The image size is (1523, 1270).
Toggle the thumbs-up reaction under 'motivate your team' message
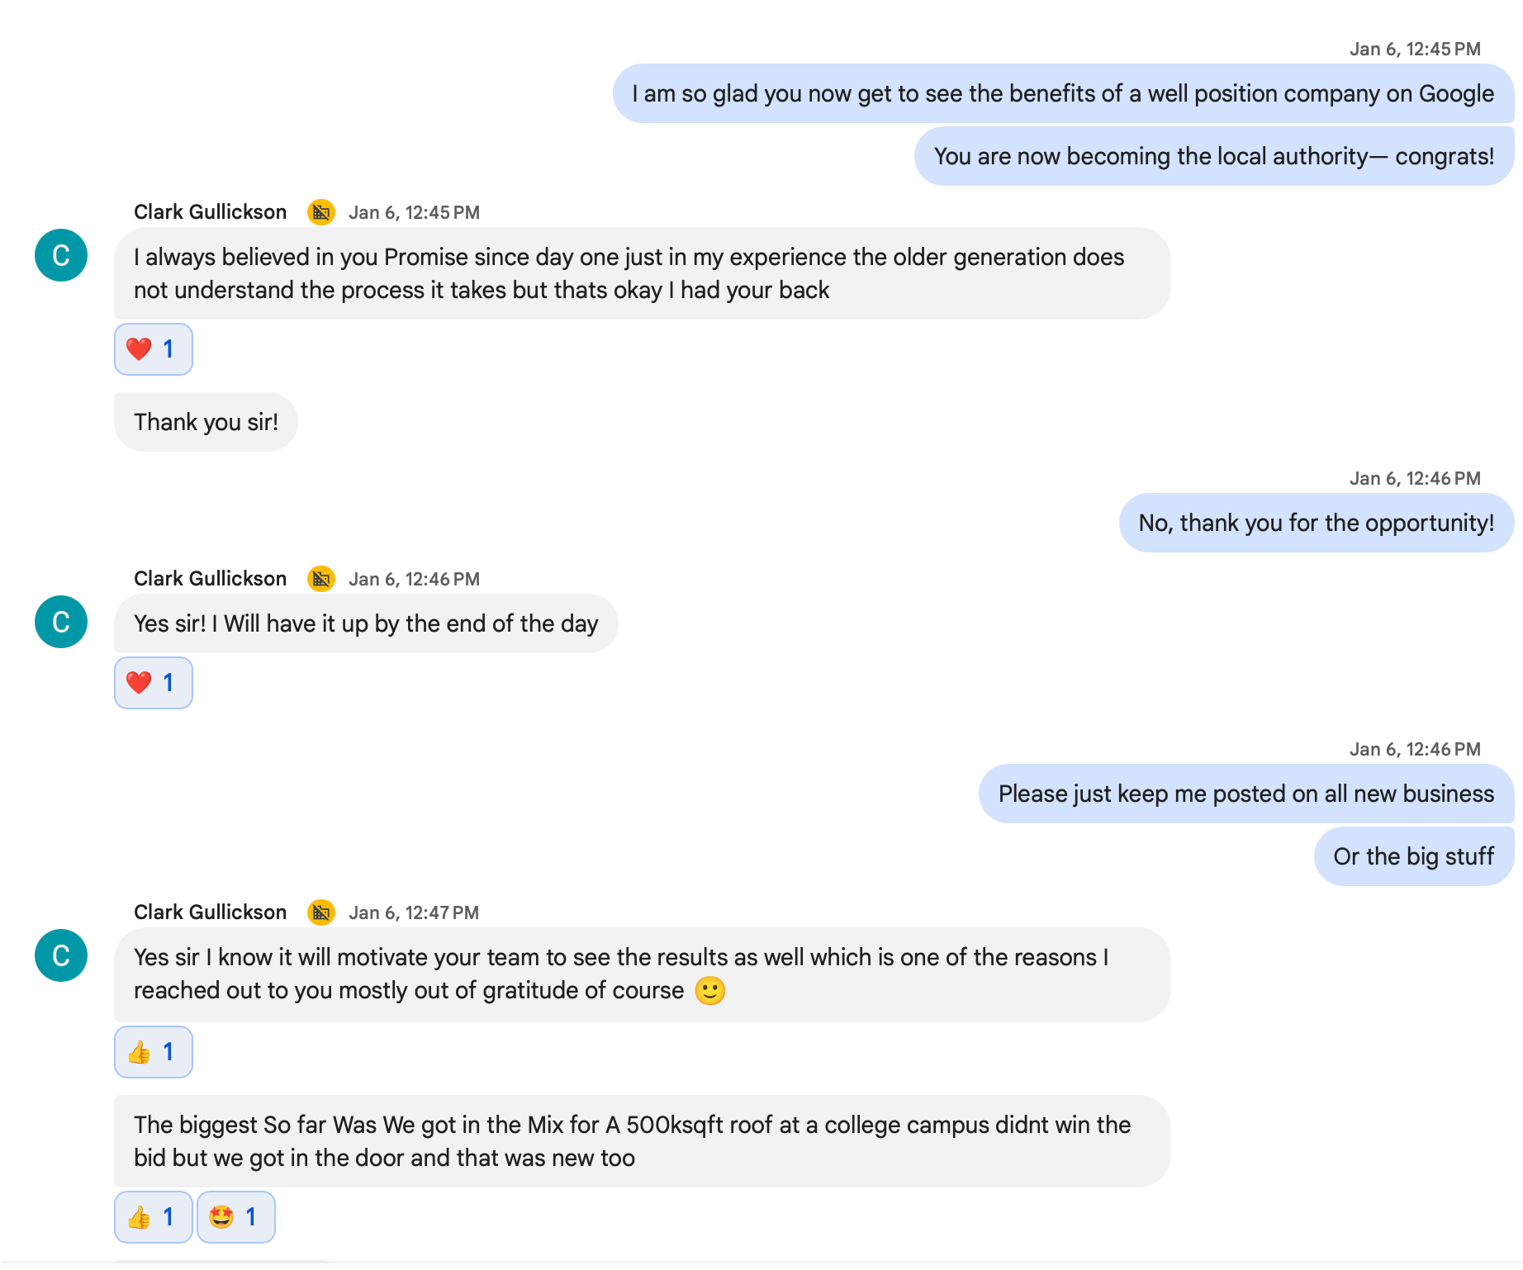pos(153,1052)
